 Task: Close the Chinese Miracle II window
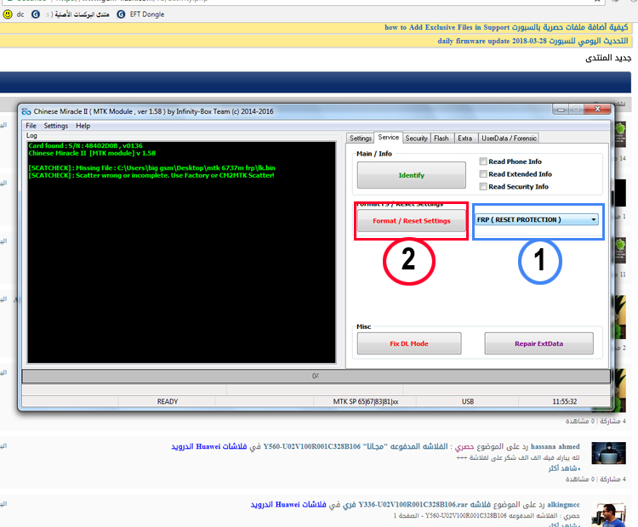(x=598, y=109)
